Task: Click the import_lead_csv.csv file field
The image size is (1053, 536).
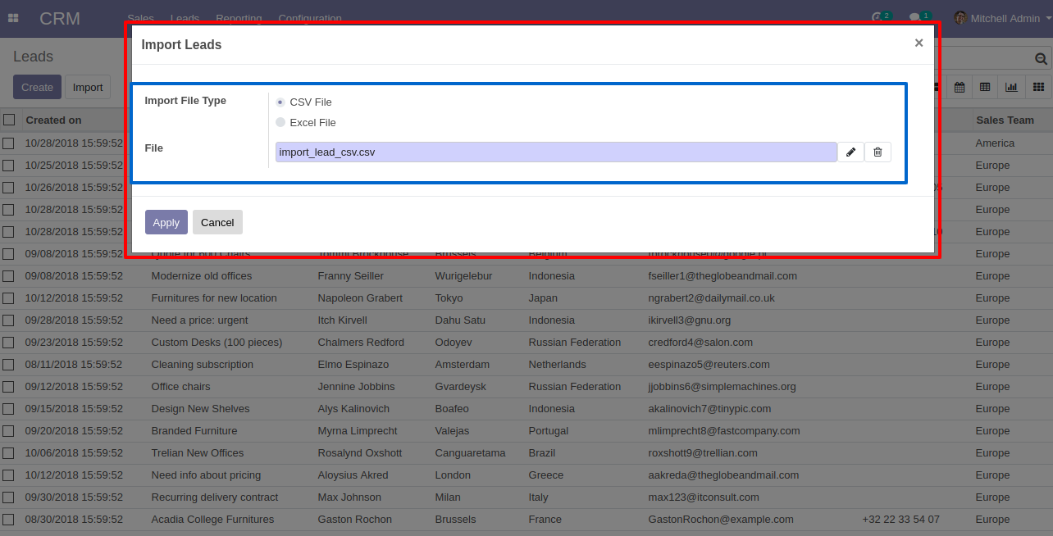Action: (556, 152)
